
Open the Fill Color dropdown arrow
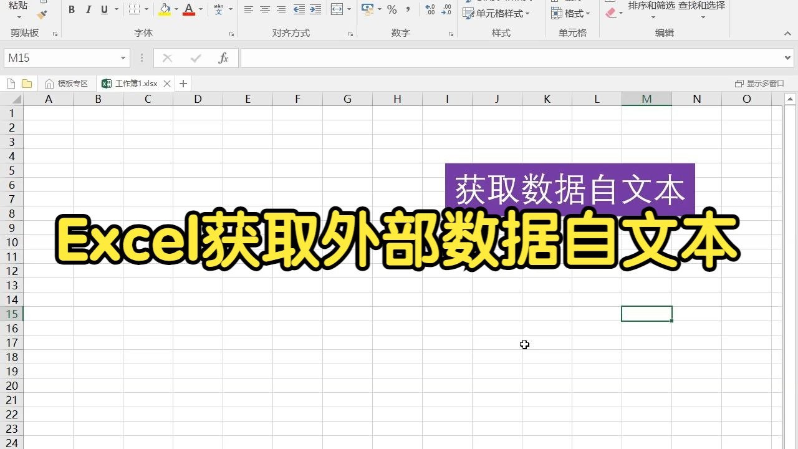pos(175,10)
